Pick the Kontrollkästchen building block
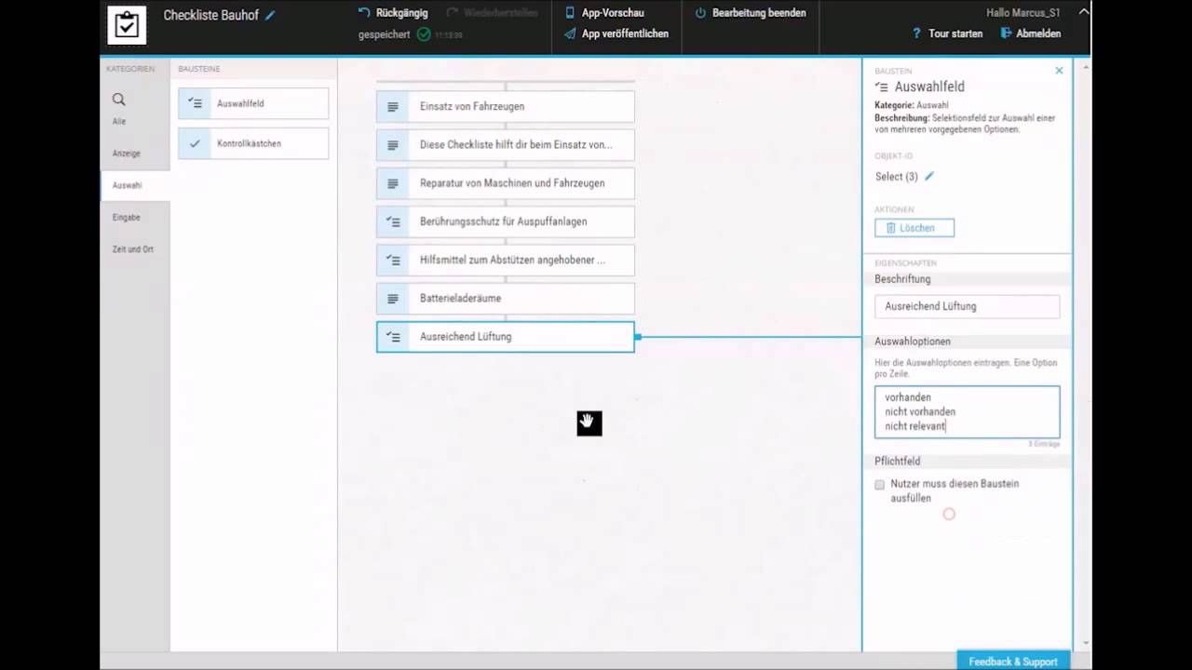Viewport: 1192px width, 670px height. (x=253, y=143)
